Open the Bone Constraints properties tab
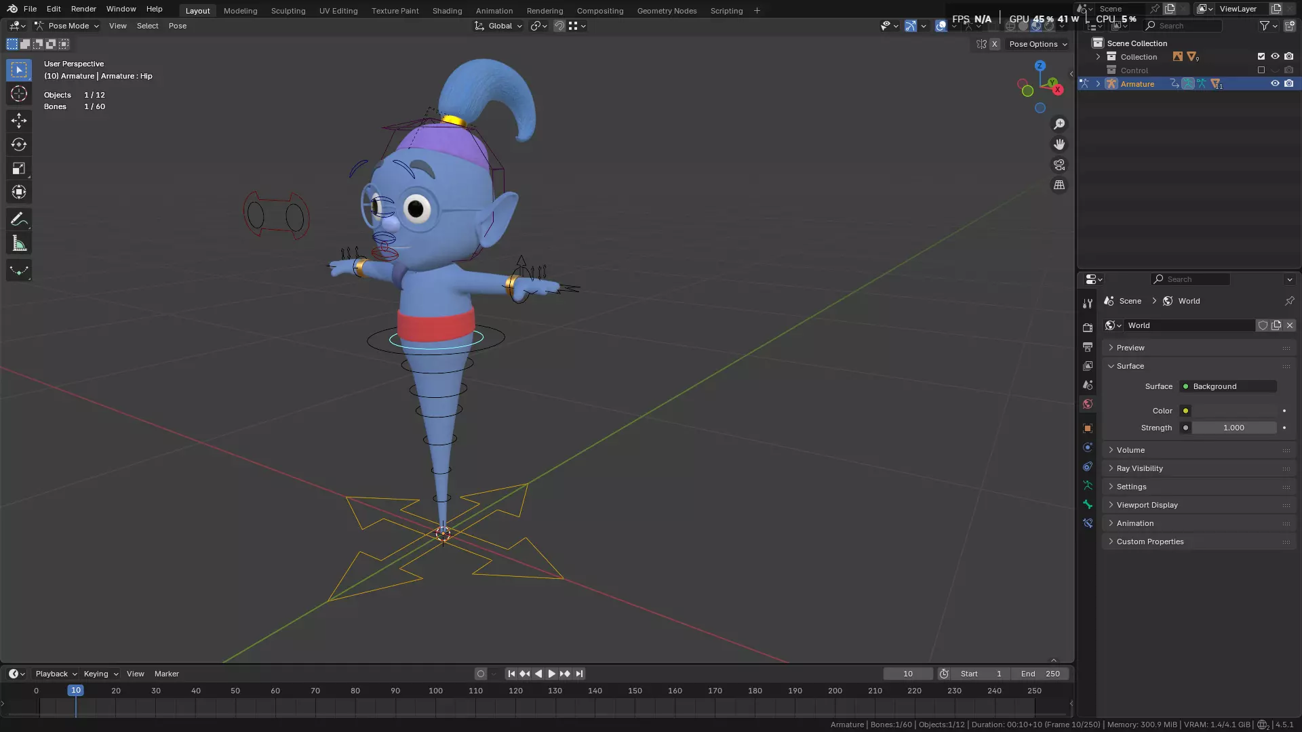Viewport: 1302px width, 732px height. (x=1088, y=523)
